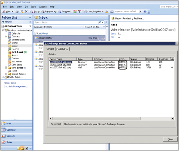This screenshot has width=179, height=151.
Task: Click the Folder List icon at navigation bottom
Action: click(x=22, y=149)
